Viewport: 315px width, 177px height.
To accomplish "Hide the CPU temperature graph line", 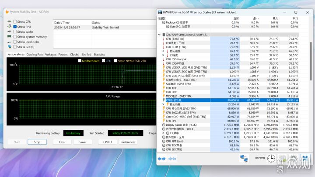I will point(103,61).
